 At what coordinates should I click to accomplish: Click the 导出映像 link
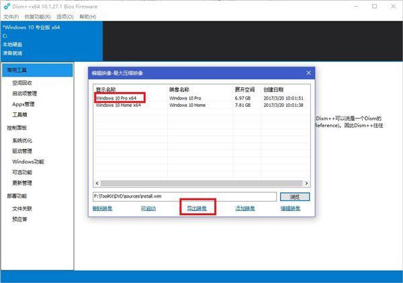[197, 208]
